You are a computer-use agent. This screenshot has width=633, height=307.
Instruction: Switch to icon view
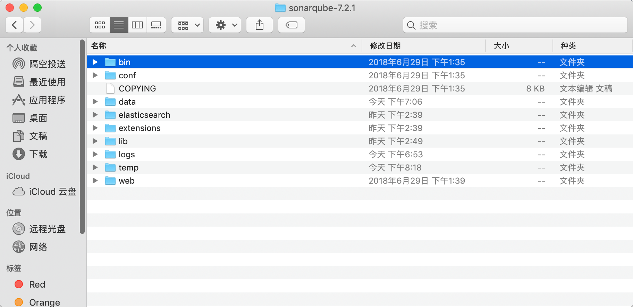pos(100,25)
